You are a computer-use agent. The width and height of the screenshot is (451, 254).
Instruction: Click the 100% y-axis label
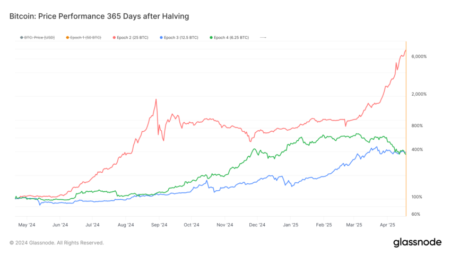pyautogui.click(x=417, y=197)
